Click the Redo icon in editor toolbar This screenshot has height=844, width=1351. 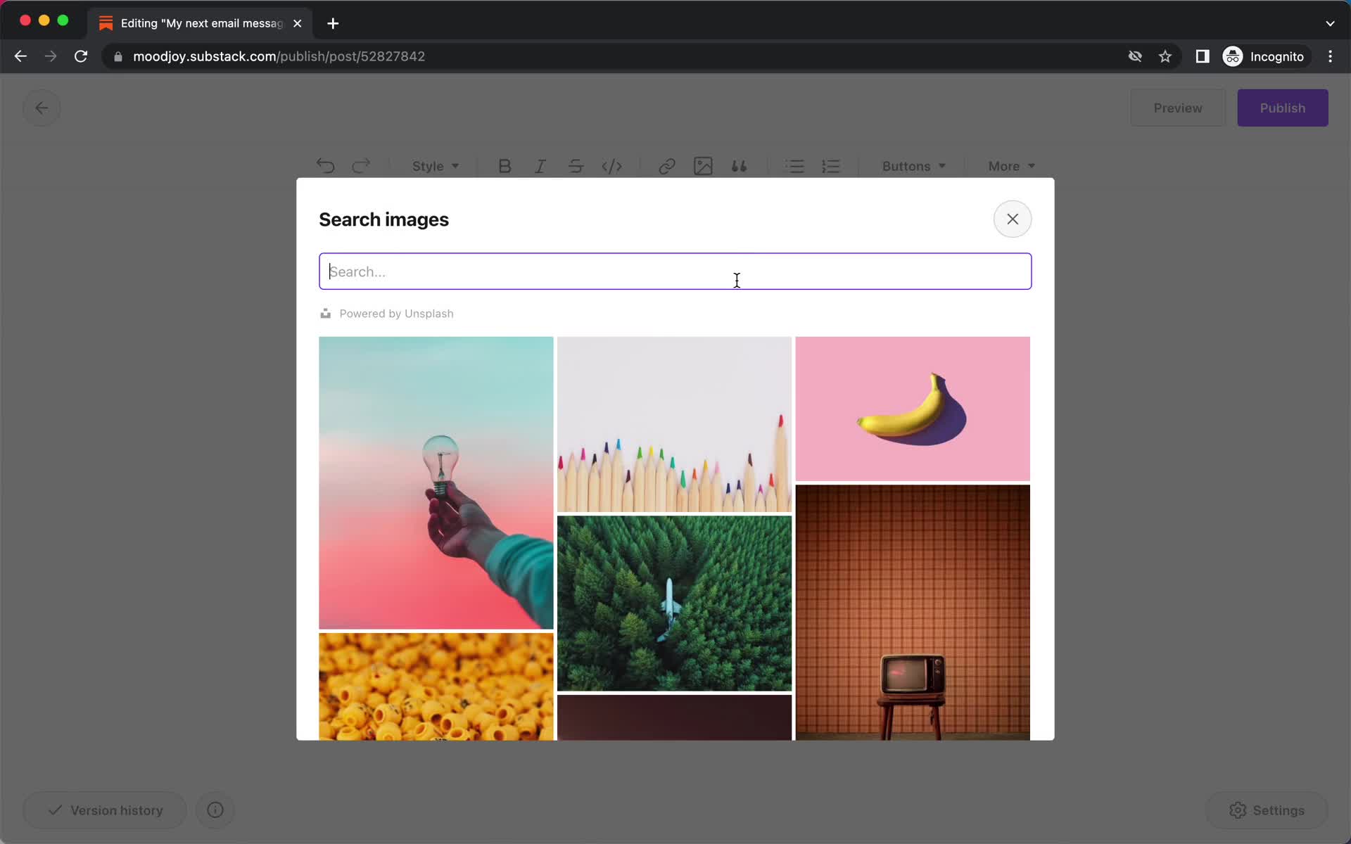(x=361, y=166)
